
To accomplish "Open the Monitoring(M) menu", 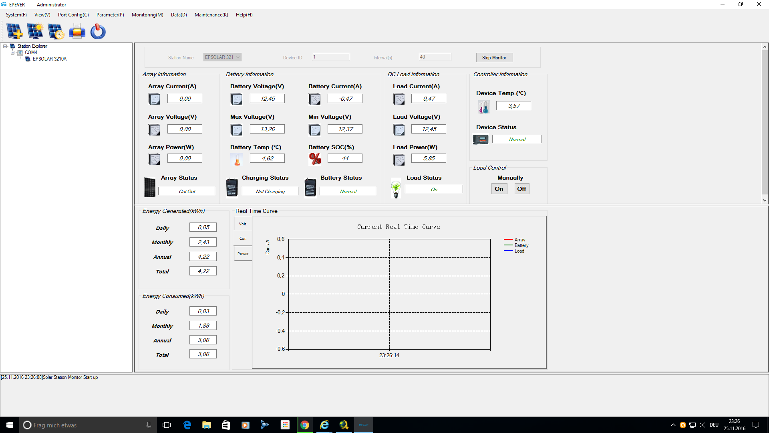I will [147, 15].
